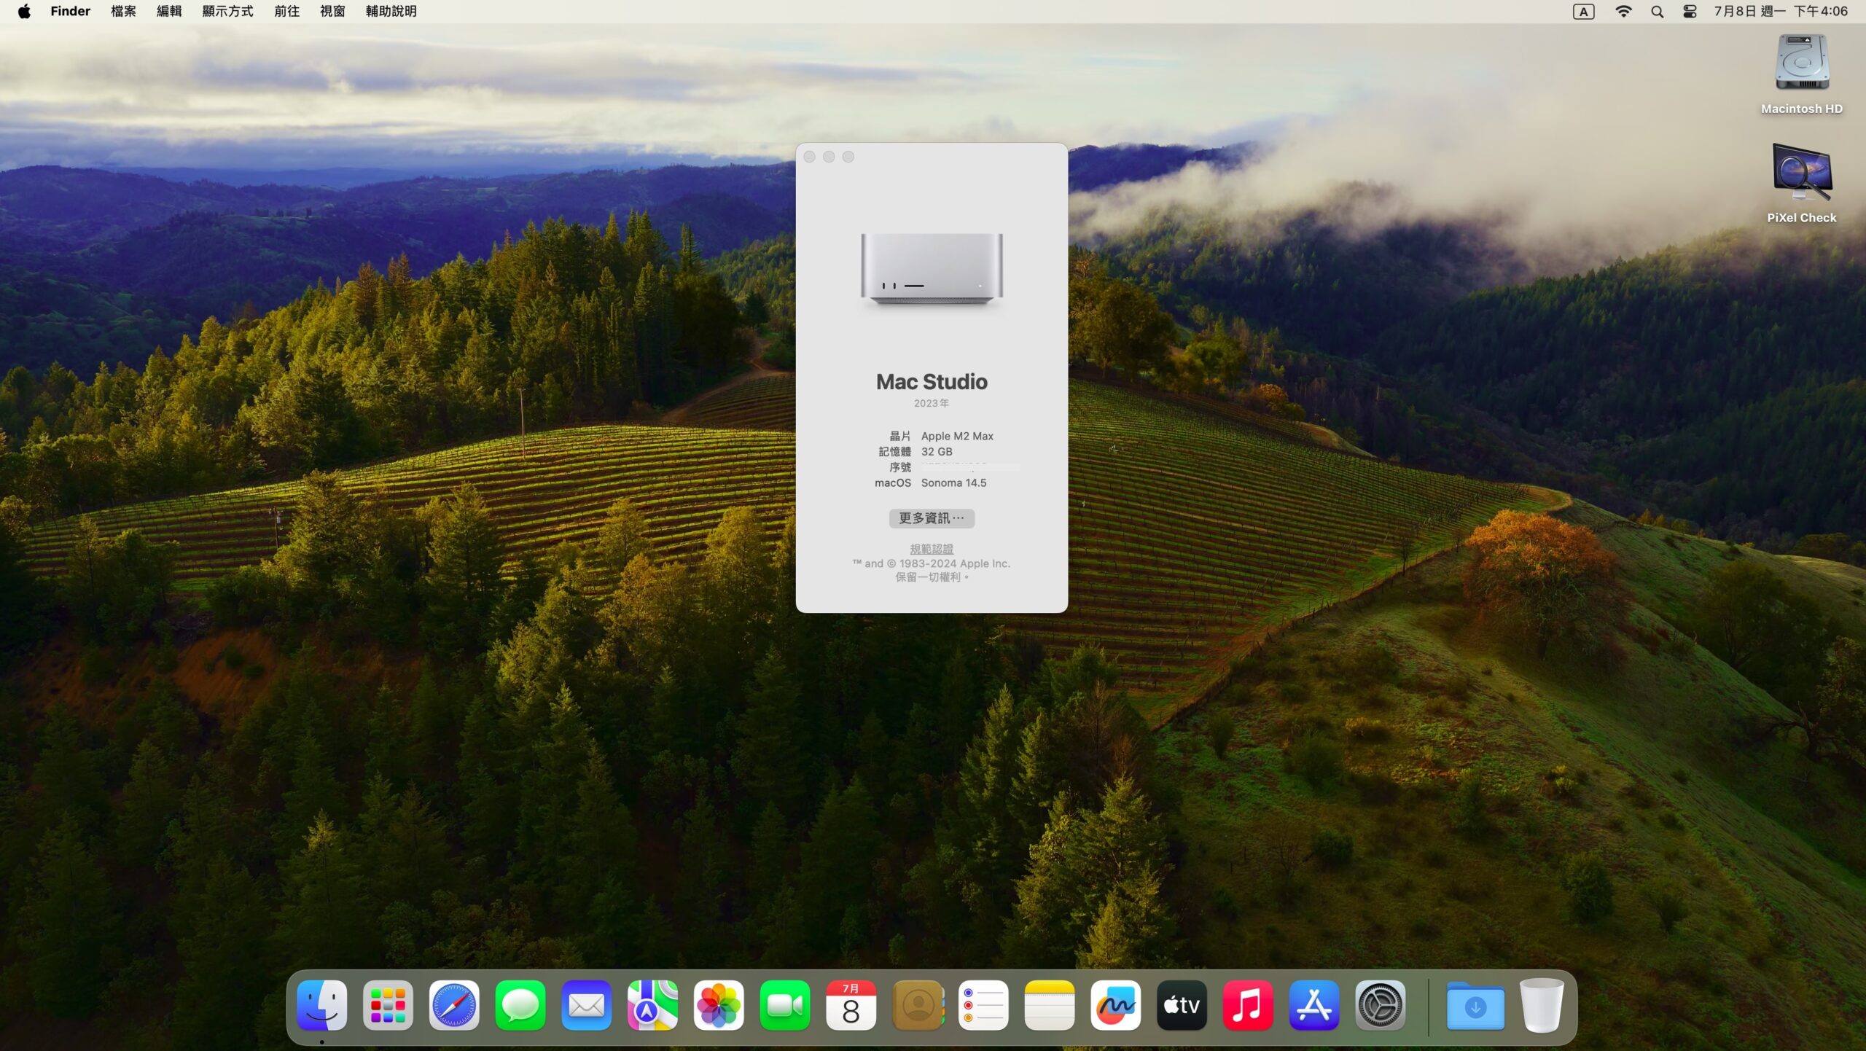Viewport: 1866px width, 1051px height.
Task: Click the date and time clock
Action: [x=1781, y=11]
